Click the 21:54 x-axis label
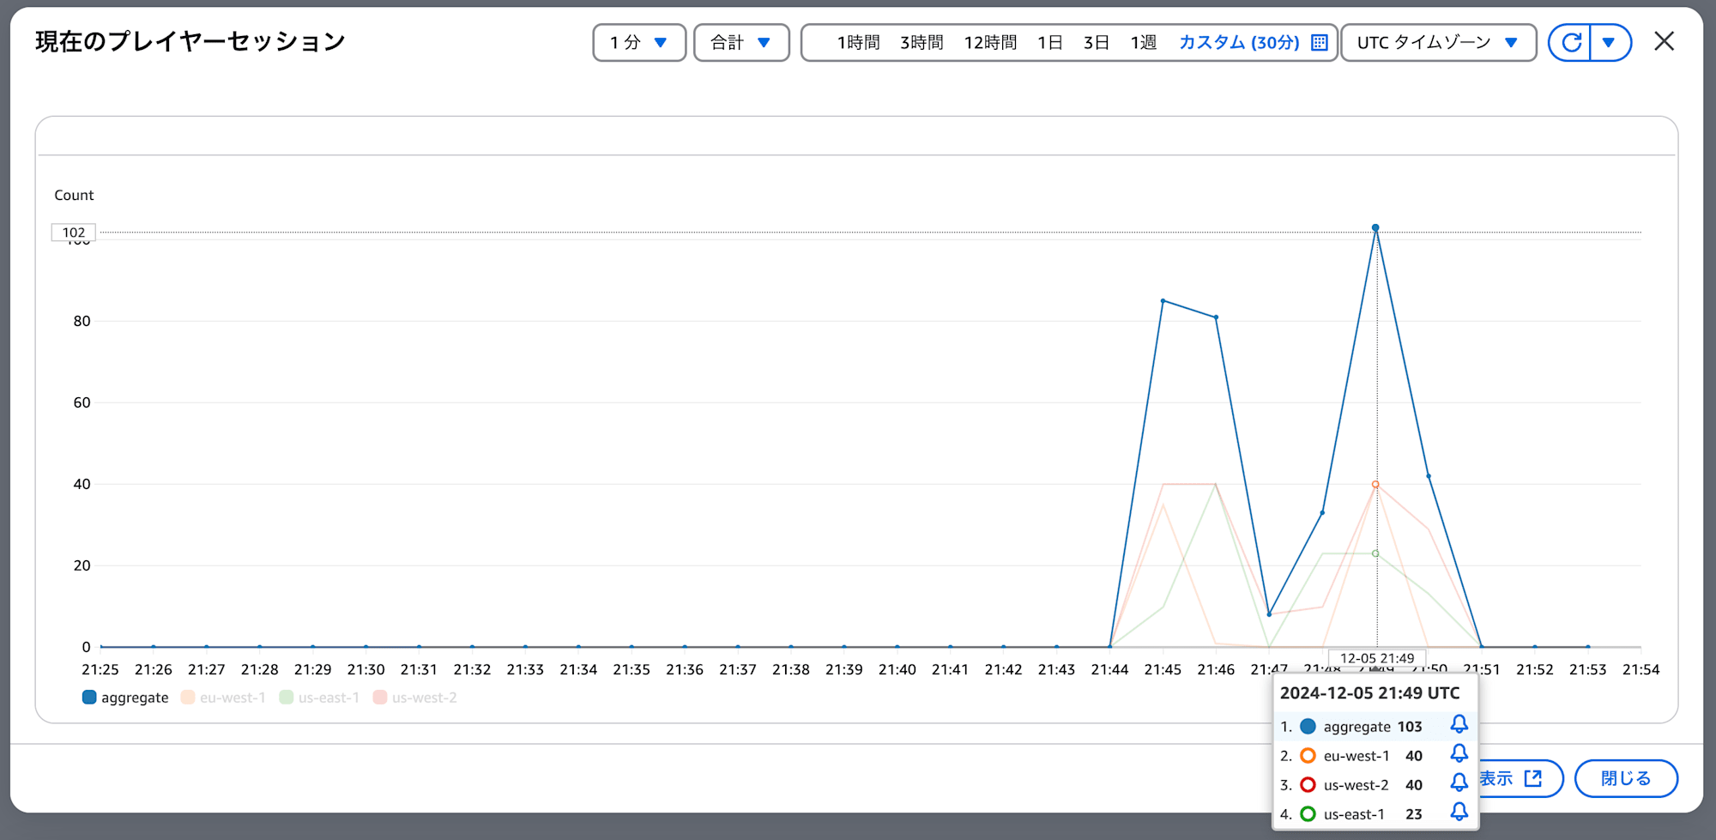Viewport: 1716px width, 840px height. pyautogui.click(x=1640, y=669)
